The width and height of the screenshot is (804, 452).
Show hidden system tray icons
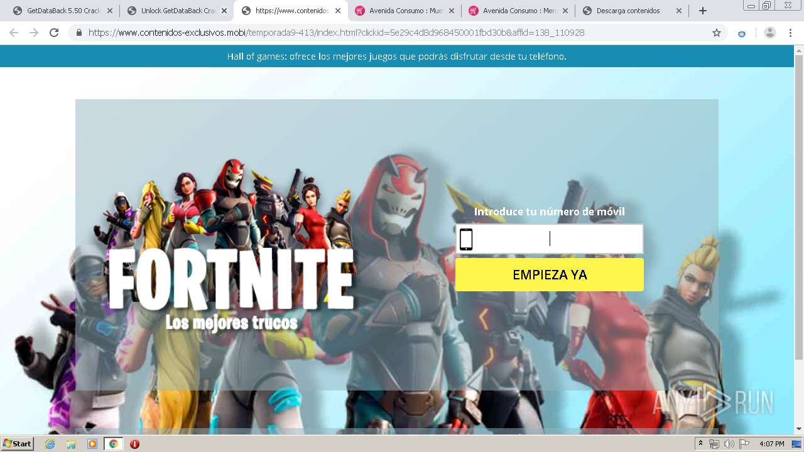tap(701, 444)
